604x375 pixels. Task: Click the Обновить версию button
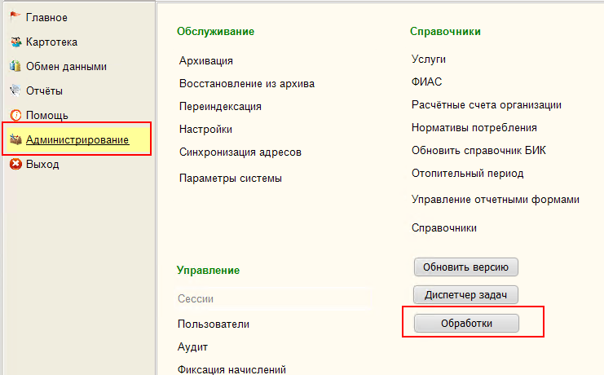click(x=466, y=267)
